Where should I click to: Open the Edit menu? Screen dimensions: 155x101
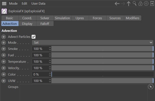coord(24,4)
